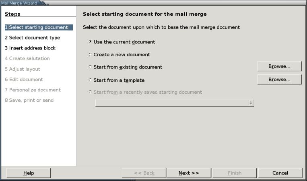
Task: Click step 6 Edit document
Action: [24, 80]
